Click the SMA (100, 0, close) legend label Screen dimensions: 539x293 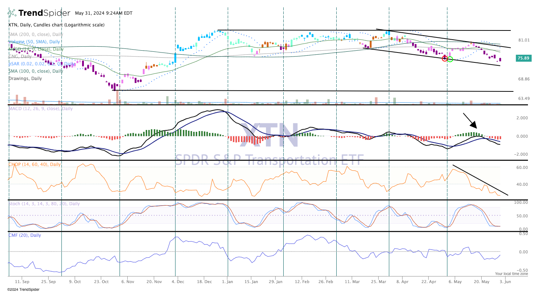[36, 71]
